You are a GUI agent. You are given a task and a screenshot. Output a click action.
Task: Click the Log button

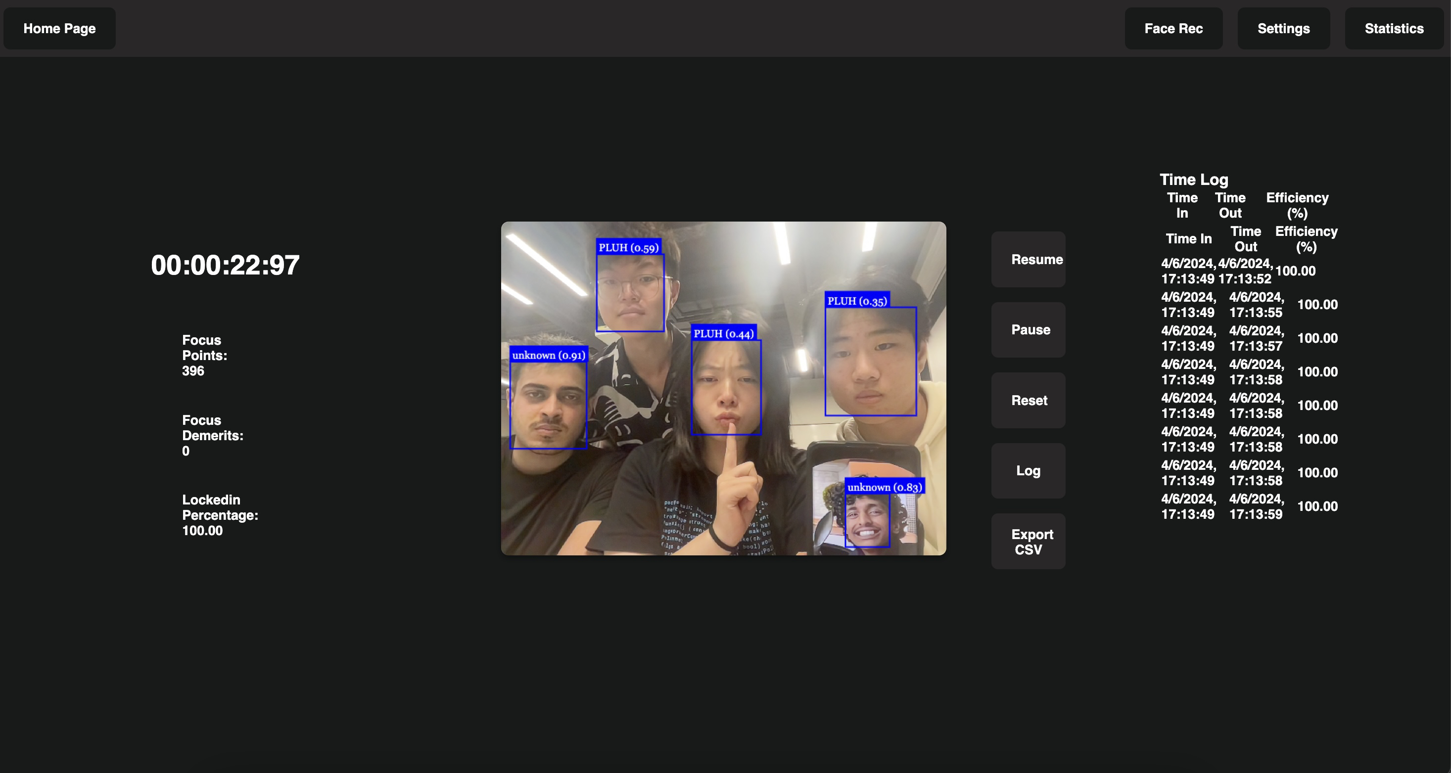(x=1028, y=471)
